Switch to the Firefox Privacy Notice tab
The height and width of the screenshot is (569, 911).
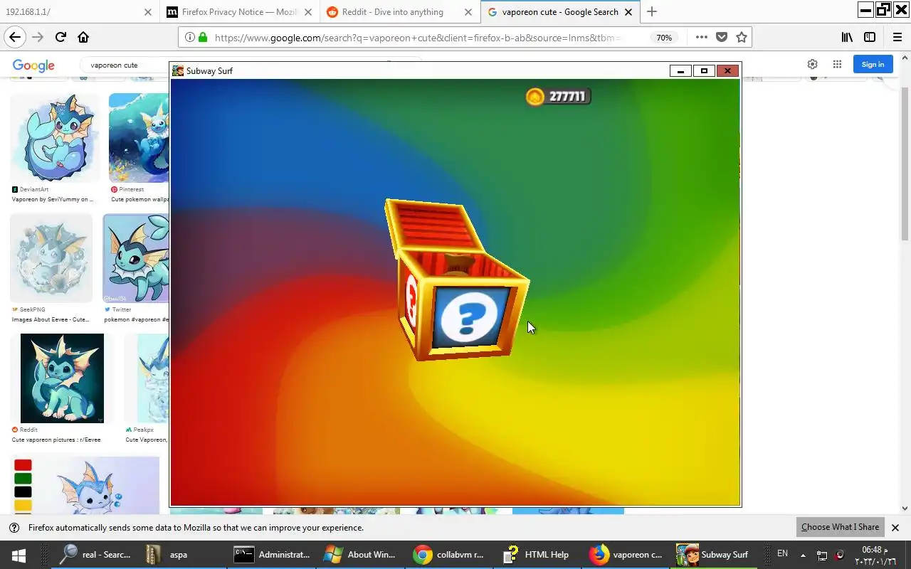[241, 12]
